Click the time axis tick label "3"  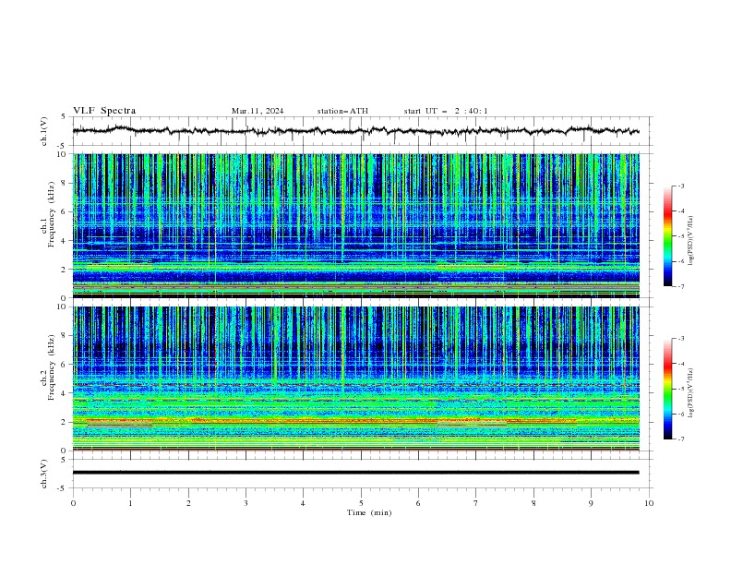click(246, 503)
